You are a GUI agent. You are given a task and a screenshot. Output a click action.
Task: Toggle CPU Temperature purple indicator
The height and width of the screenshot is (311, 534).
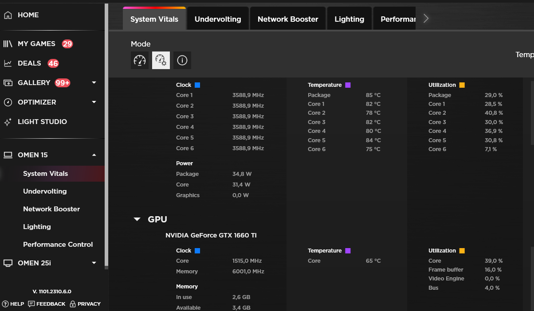click(348, 85)
